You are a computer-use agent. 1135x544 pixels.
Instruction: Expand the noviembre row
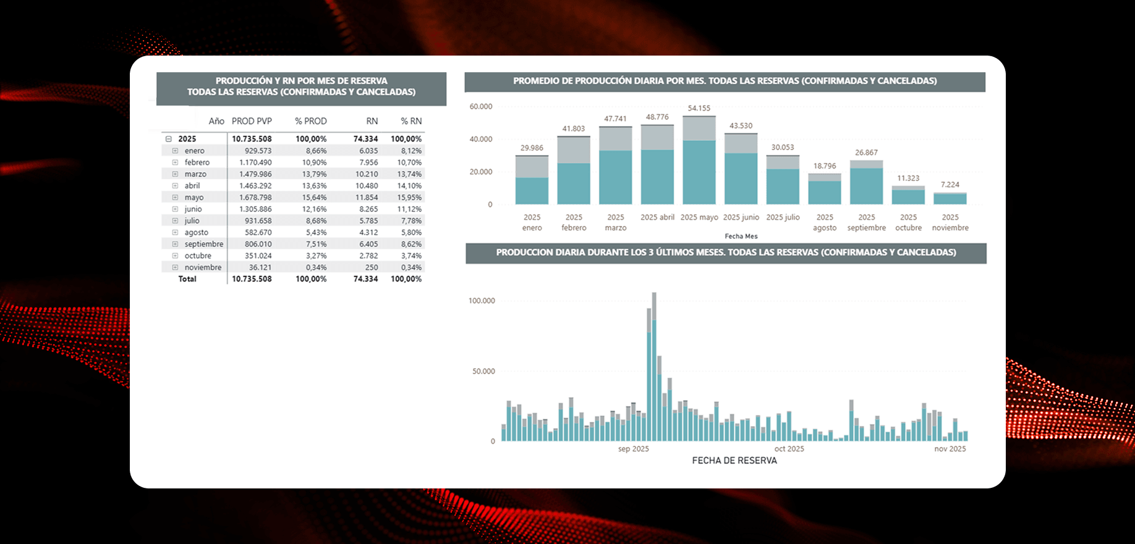pyautogui.click(x=175, y=267)
